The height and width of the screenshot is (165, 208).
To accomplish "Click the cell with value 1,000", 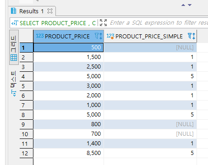I will [68, 105].
